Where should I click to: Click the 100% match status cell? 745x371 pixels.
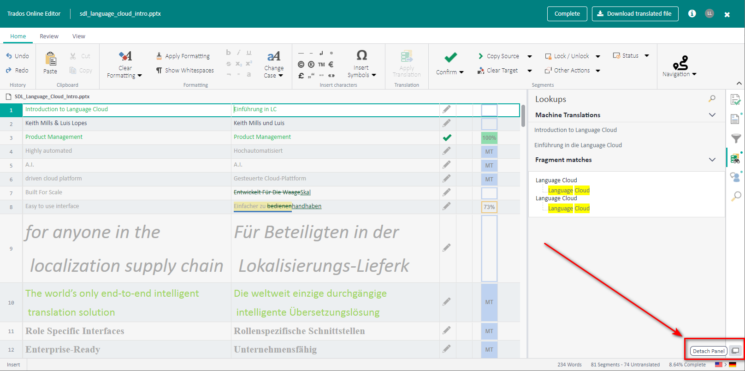489,138
